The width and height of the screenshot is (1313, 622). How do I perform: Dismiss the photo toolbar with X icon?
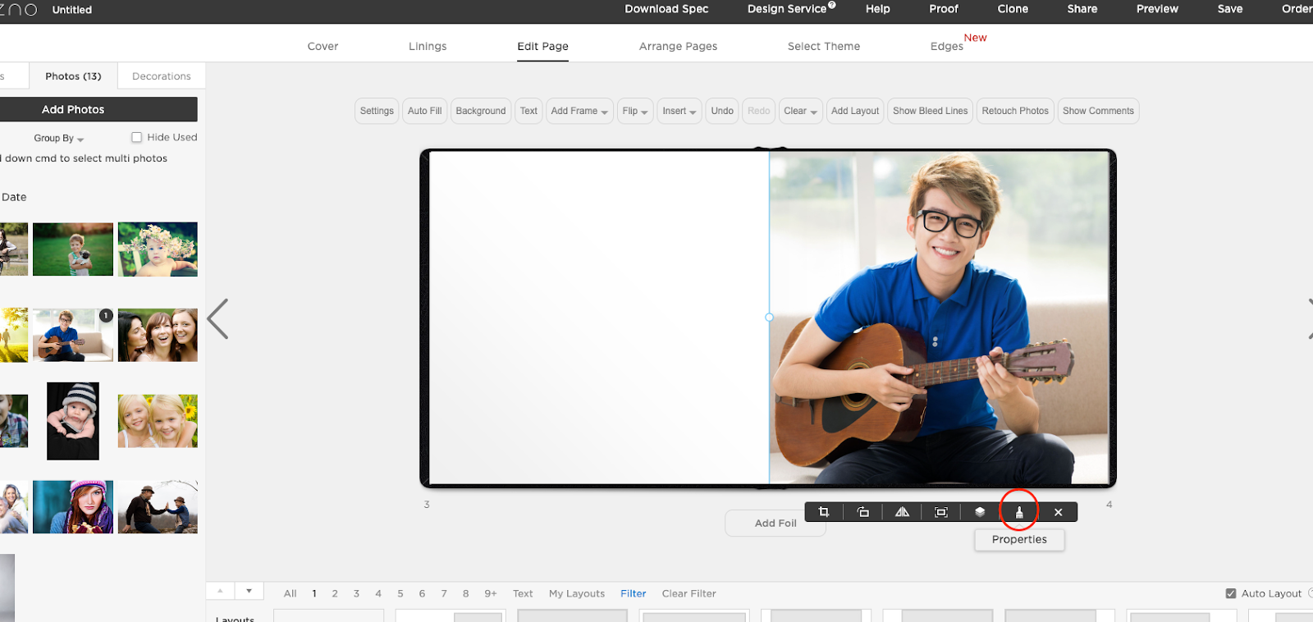point(1059,512)
